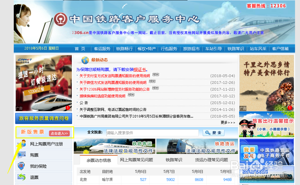Click the 全文搜索 input field
The width and height of the screenshot is (300, 185).
coord(152,133)
